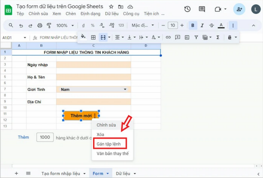263x178 pixels.
Task: Star the document title
Action: click(x=111, y=7)
